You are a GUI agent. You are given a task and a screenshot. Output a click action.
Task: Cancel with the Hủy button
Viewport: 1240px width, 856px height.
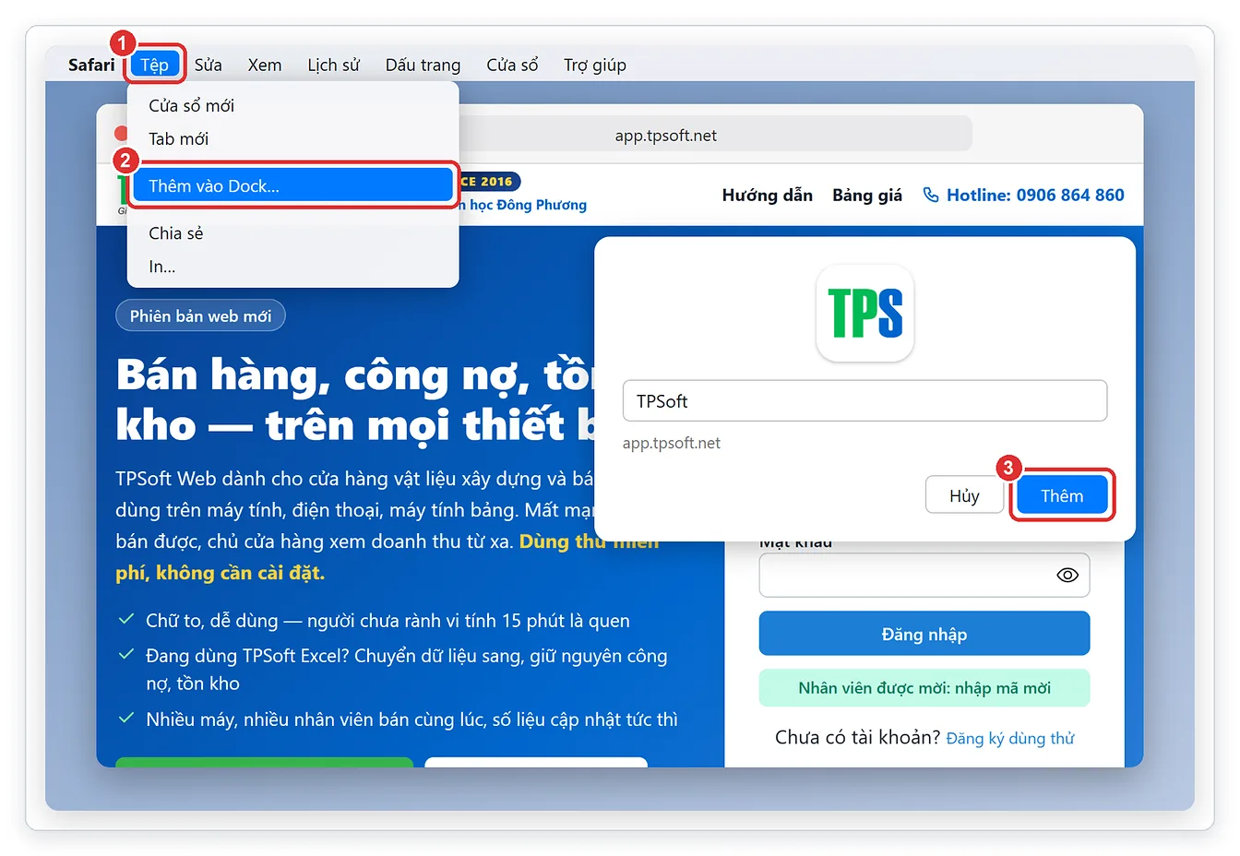pyautogui.click(x=964, y=495)
